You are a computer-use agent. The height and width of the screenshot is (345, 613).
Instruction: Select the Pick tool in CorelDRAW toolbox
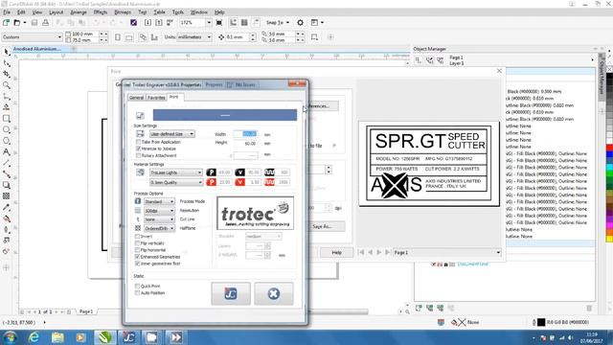click(x=7, y=52)
